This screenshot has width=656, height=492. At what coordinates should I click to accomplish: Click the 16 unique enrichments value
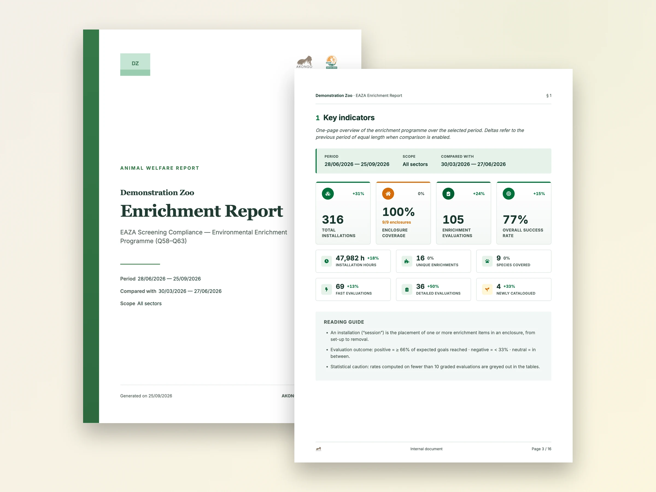click(x=420, y=258)
